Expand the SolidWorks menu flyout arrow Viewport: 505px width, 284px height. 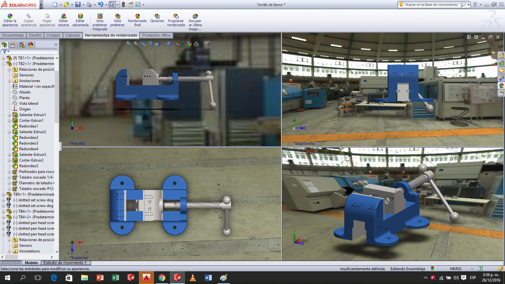(41, 5)
